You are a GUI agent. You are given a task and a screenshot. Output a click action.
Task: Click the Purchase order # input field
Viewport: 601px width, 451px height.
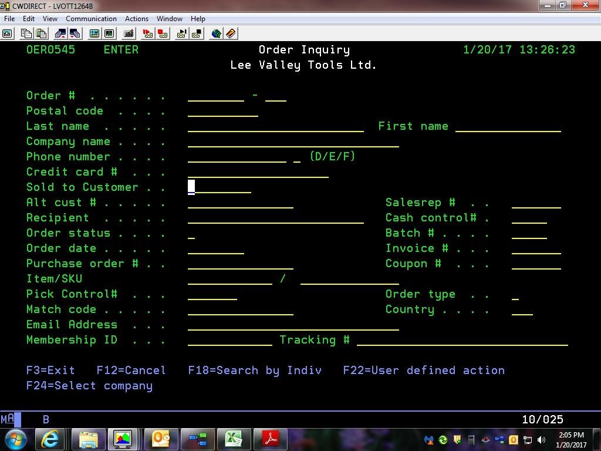coord(240,264)
